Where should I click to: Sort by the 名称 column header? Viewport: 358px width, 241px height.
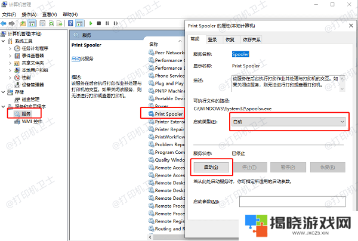coord(154,44)
